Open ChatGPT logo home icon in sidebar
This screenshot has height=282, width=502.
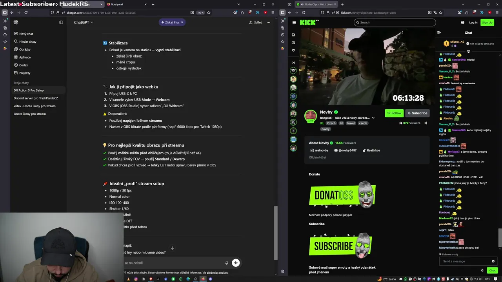tap(16, 22)
